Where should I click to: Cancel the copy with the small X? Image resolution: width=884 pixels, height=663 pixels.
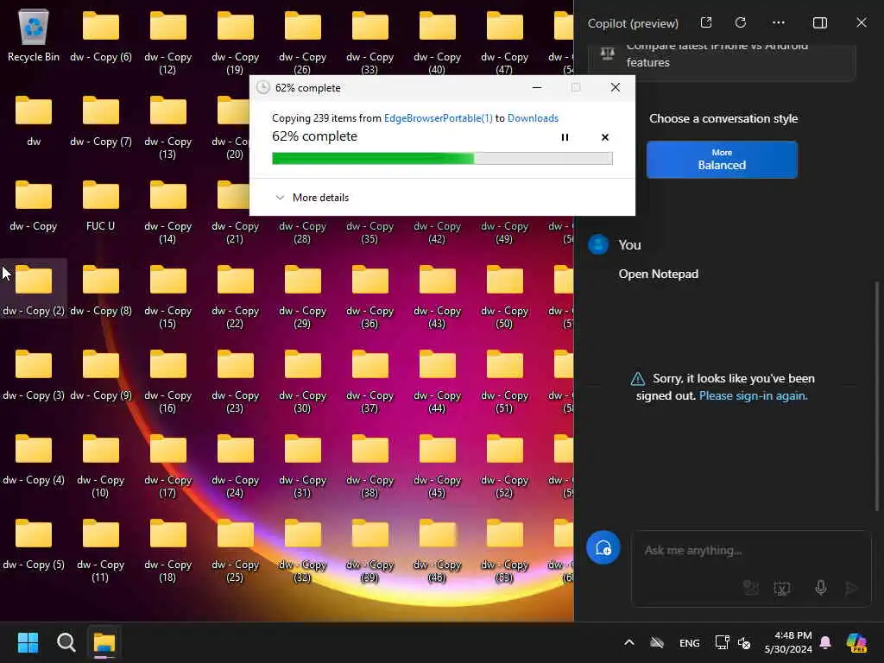[x=605, y=137]
